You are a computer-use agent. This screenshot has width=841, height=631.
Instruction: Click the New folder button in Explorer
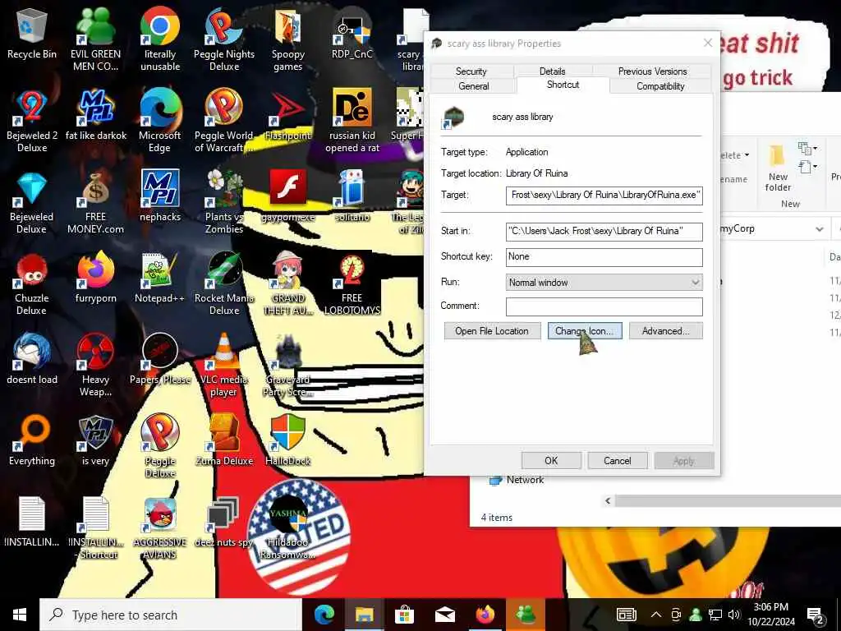[778, 168]
